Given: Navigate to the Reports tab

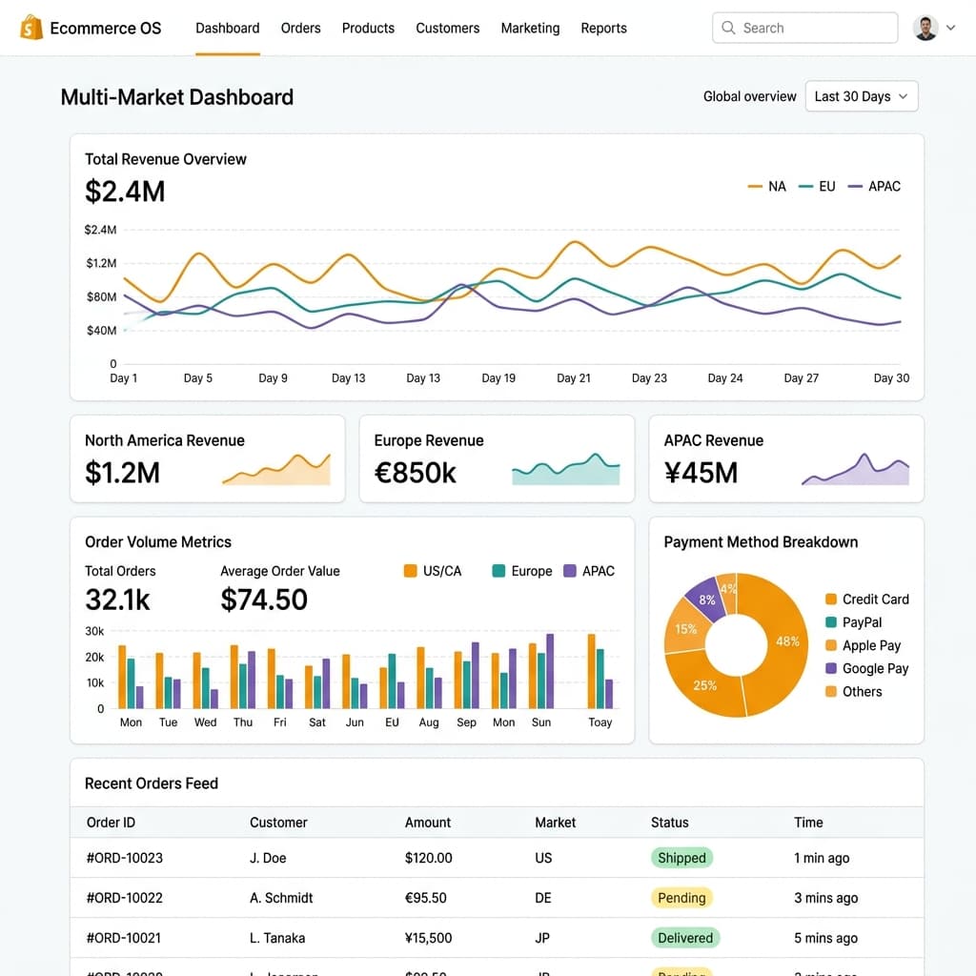Looking at the screenshot, I should pos(603,28).
